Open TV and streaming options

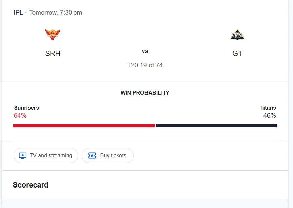46,156
